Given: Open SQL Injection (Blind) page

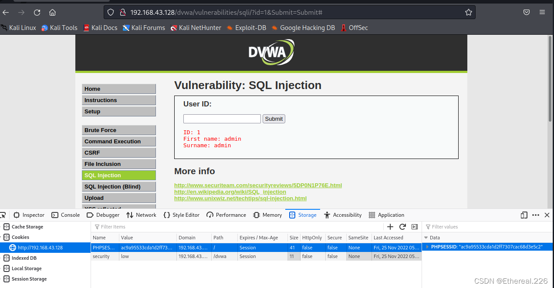Looking at the screenshot, I should click(x=119, y=186).
